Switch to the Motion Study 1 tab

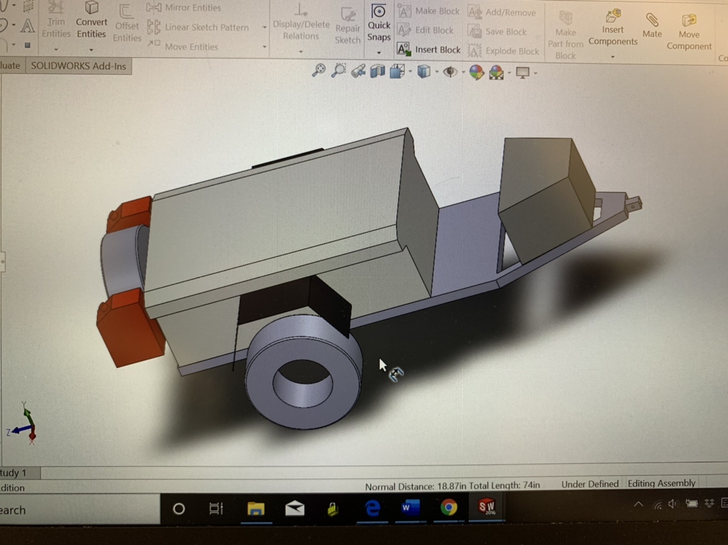pos(13,473)
